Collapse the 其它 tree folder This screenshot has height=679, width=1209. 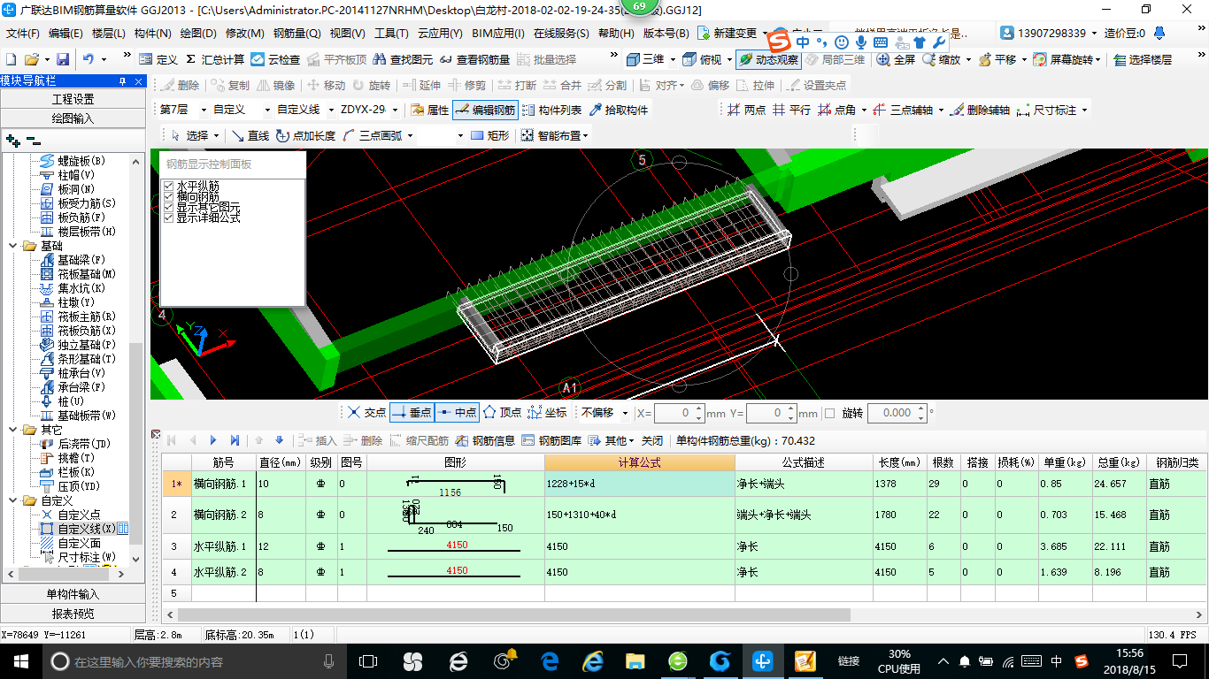pyautogui.click(x=12, y=430)
